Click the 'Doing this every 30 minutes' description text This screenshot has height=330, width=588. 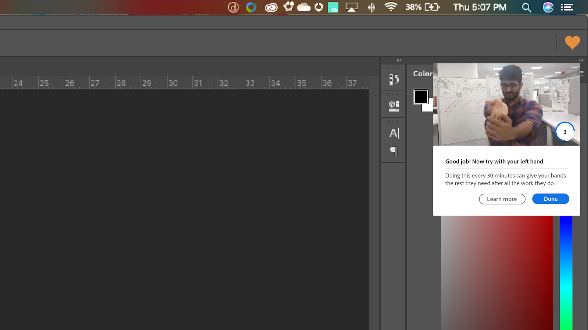point(506,179)
